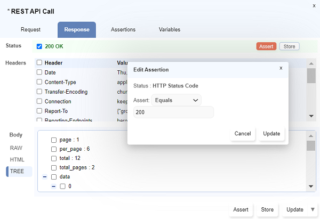The width and height of the screenshot is (320, 219).
Task: Tick the Content-Type header checkbox
Action: click(x=39, y=82)
